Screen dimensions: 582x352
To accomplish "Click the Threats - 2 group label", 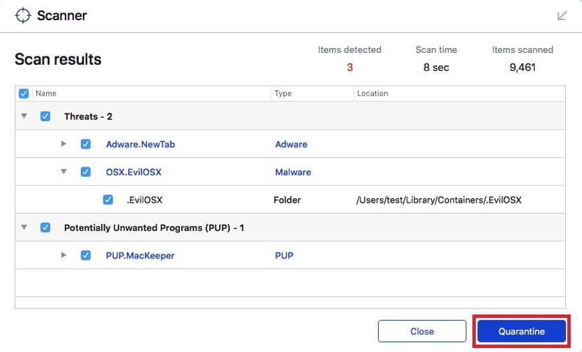I will pyautogui.click(x=88, y=116).
